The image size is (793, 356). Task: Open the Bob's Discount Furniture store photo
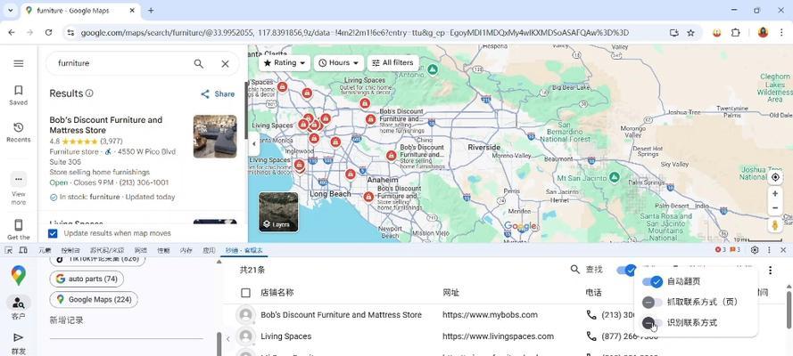coord(215,137)
